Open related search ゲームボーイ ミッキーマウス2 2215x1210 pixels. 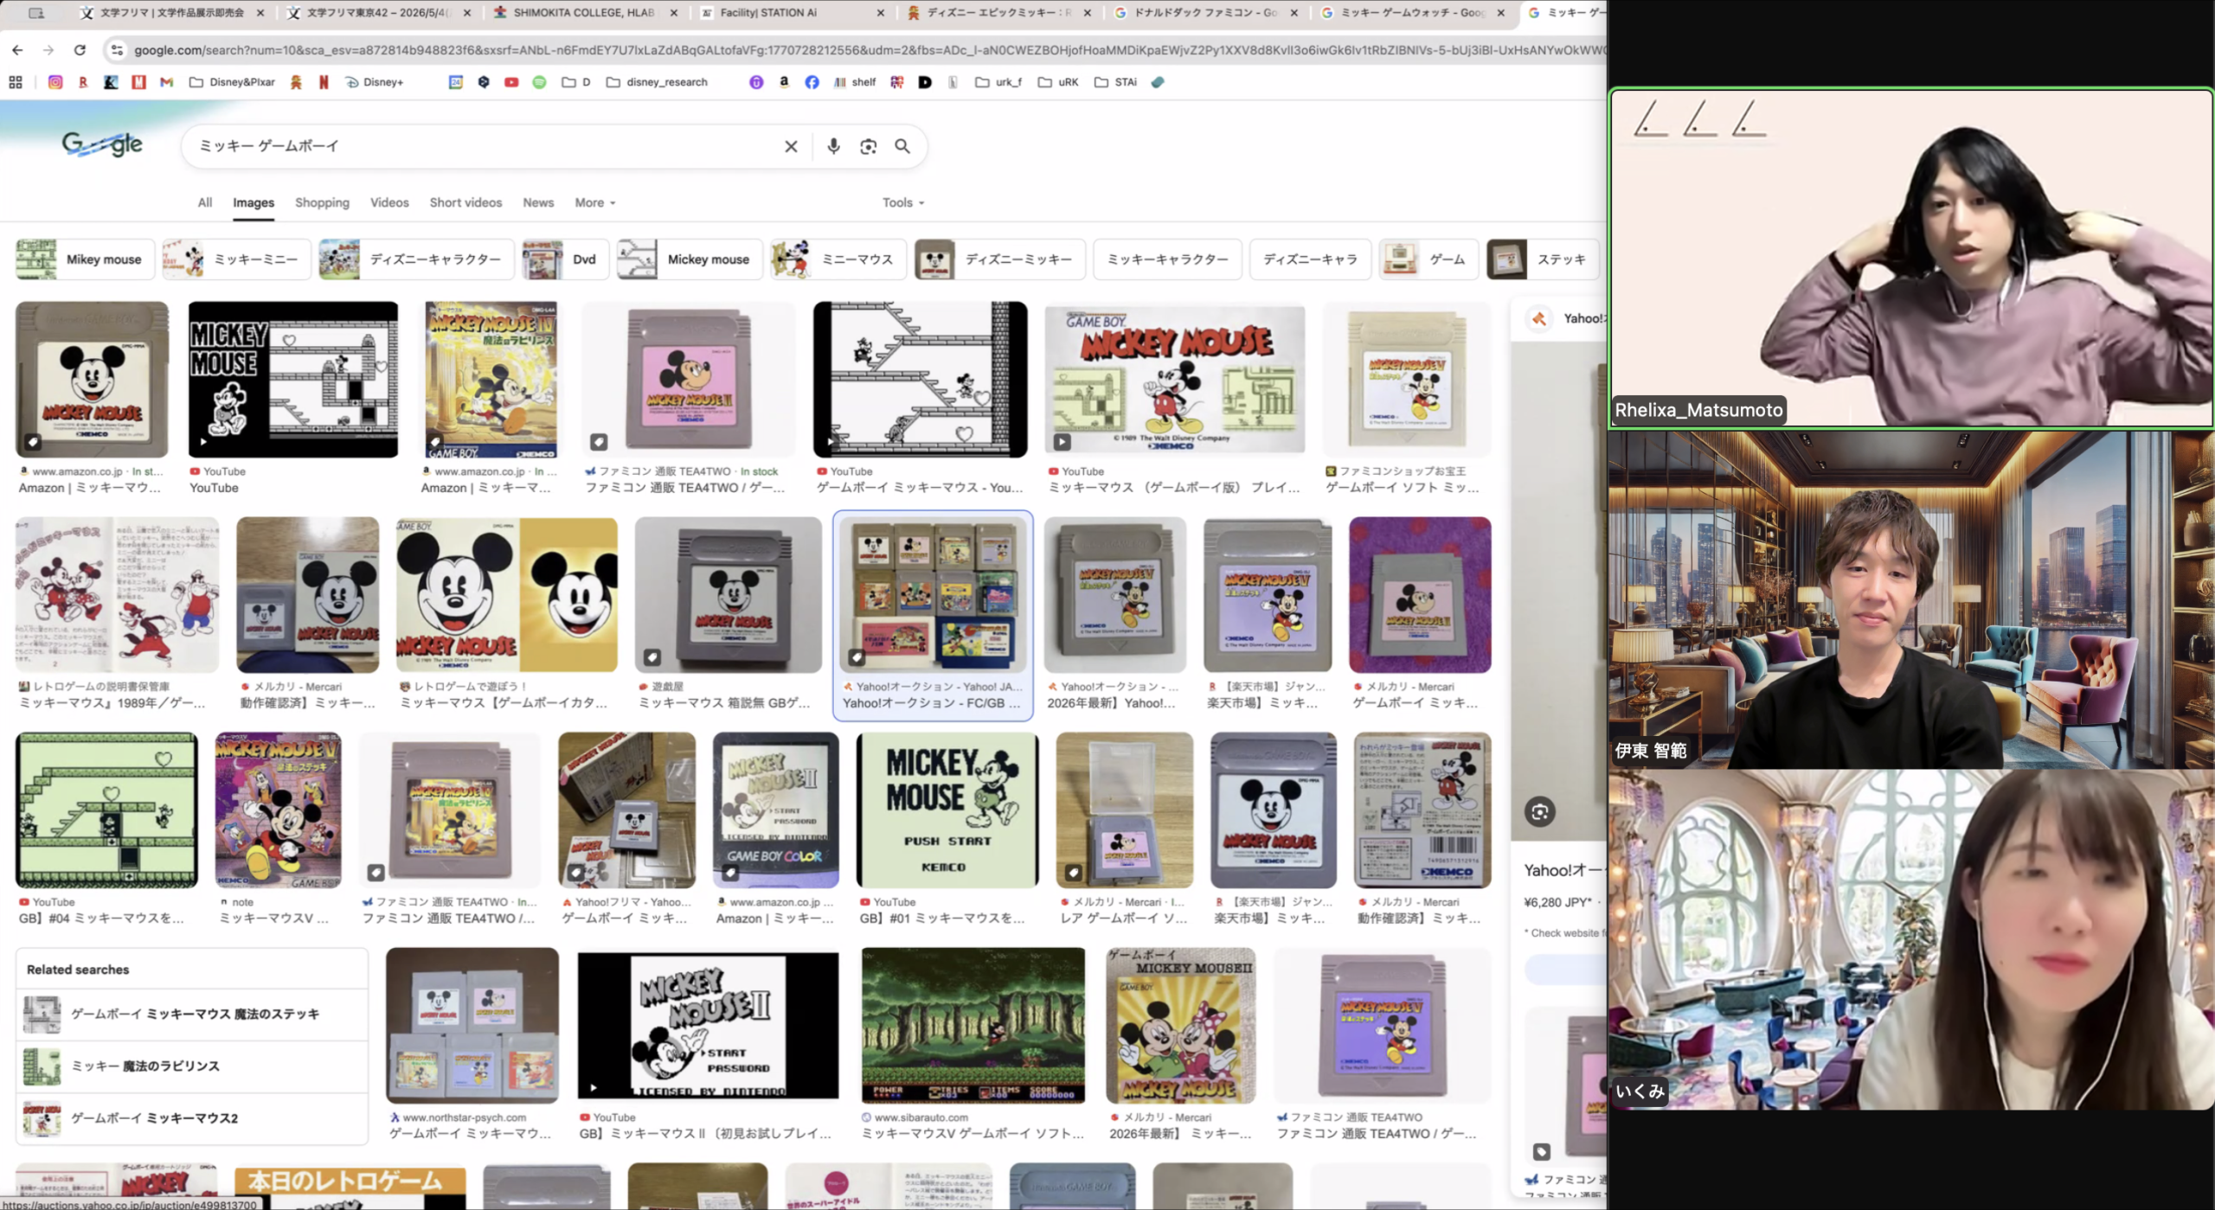192,1118
